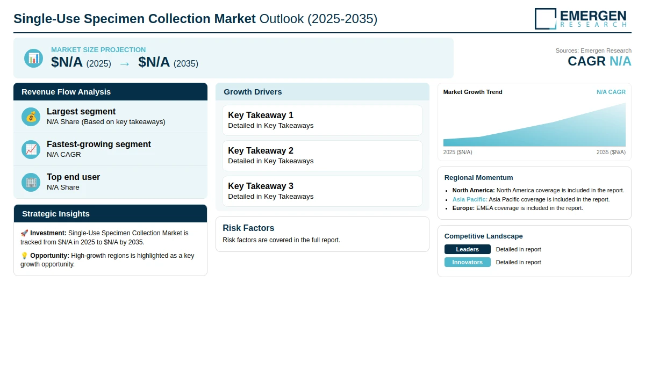Click the Emergen Research logo

[580, 18]
